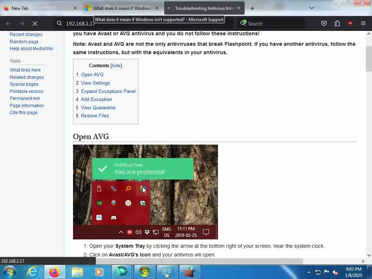Show hidden system tray icons arrow
The image size is (372, 279).
pyautogui.click(x=309, y=272)
